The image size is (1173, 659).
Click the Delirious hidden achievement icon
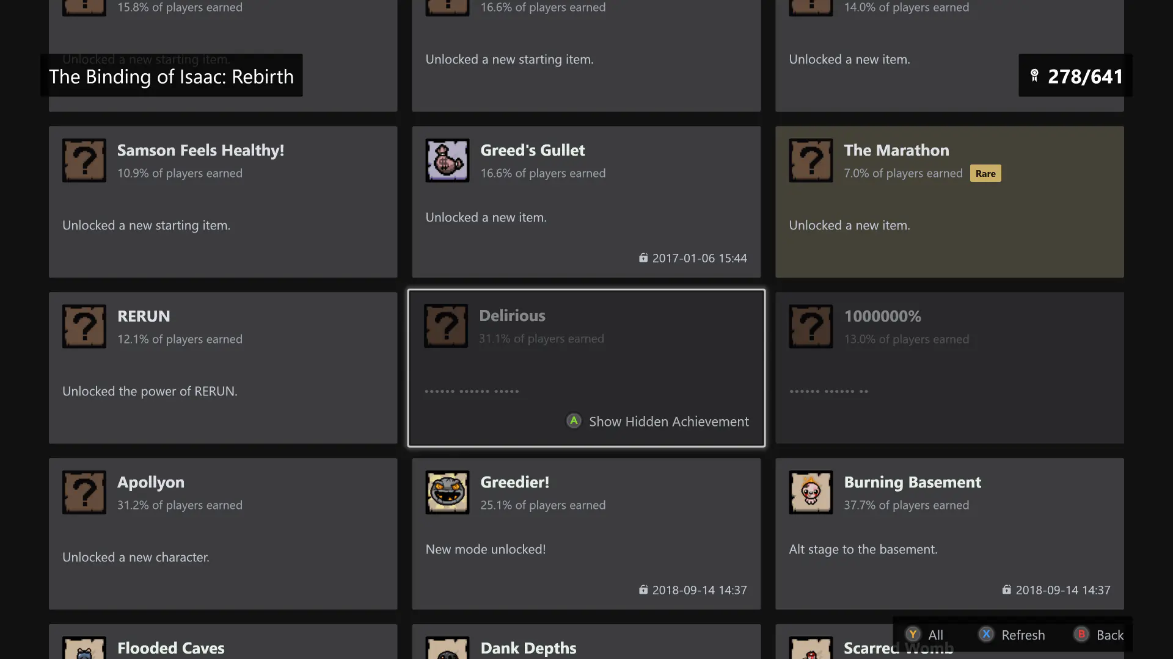coord(446,326)
